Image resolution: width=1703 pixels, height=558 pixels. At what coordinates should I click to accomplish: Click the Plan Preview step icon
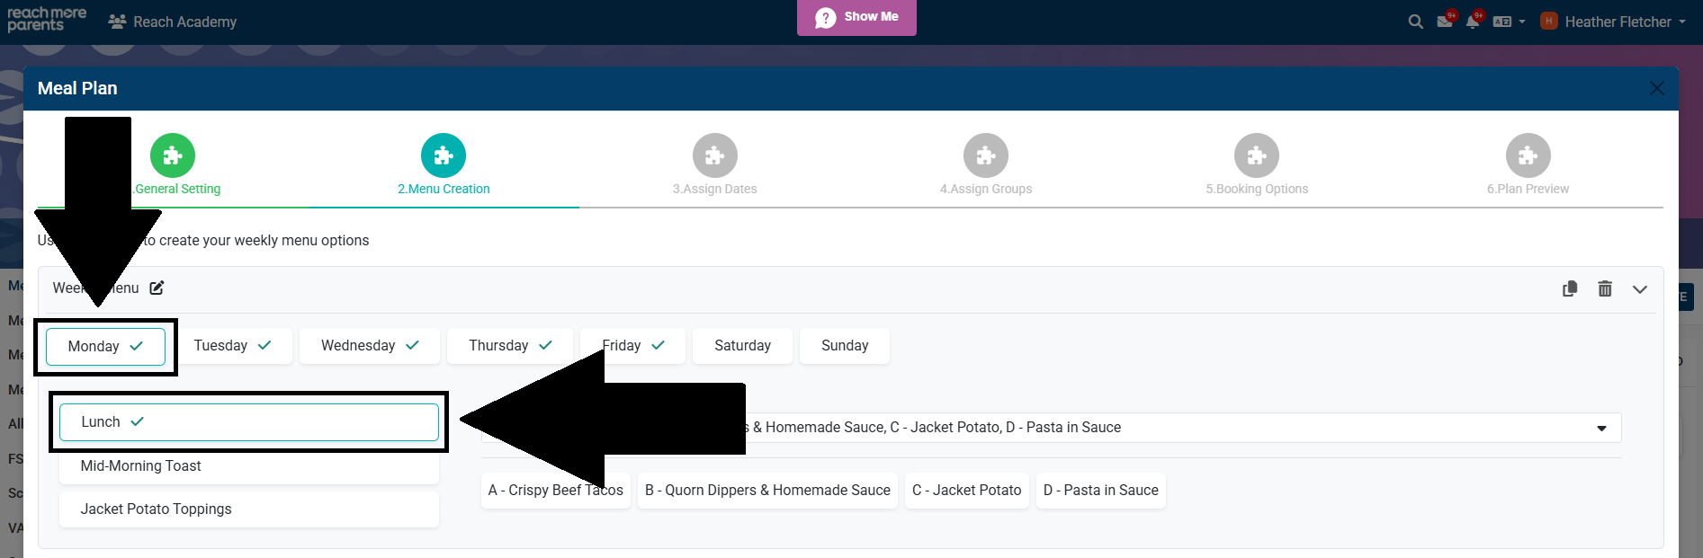1528,156
